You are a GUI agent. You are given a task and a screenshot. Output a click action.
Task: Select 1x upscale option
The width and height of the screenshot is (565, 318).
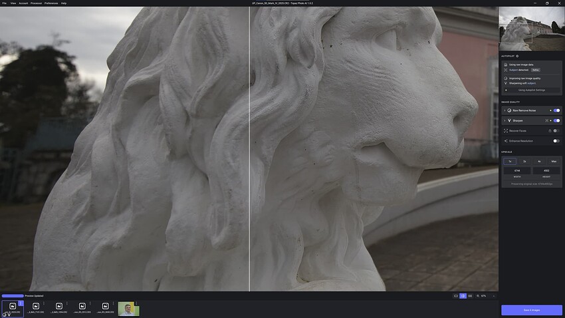click(x=510, y=161)
